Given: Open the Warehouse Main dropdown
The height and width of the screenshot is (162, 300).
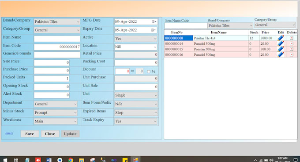Looking at the screenshot, I should 56,121.
